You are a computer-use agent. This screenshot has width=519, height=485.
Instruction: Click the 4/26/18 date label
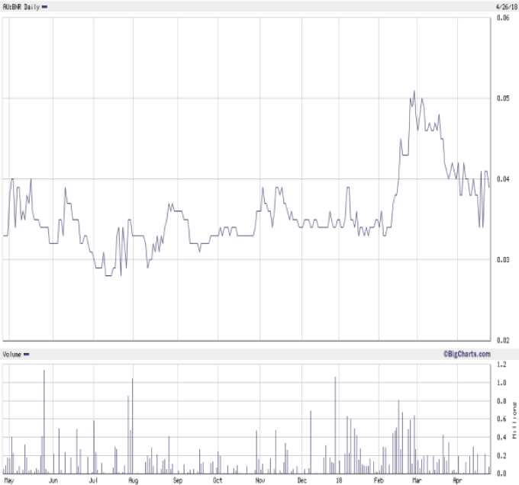click(x=505, y=5)
